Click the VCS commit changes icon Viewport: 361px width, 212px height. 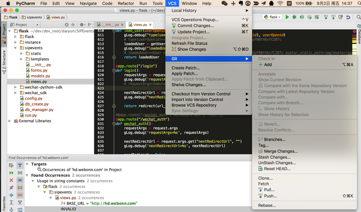333,17
